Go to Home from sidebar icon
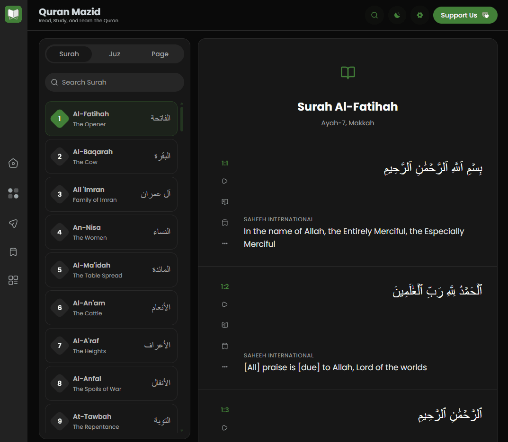This screenshot has height=442, width=508. click(x=13, y=163)
